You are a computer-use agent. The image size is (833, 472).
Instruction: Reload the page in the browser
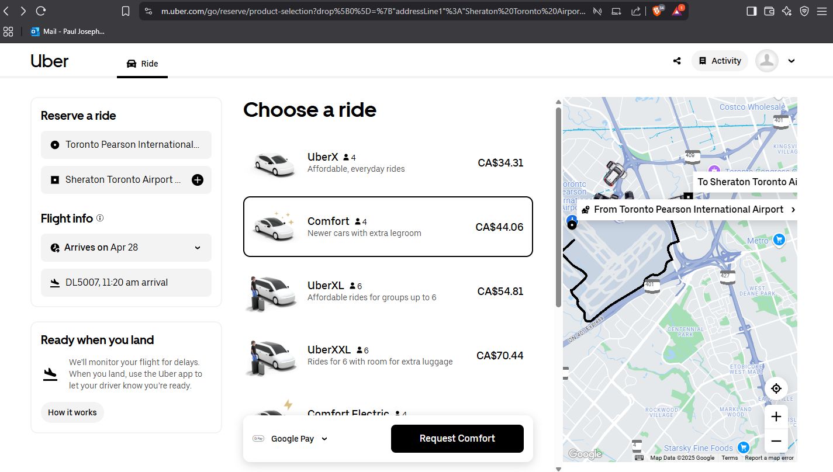pyautogui.click(x=41, y=11)
